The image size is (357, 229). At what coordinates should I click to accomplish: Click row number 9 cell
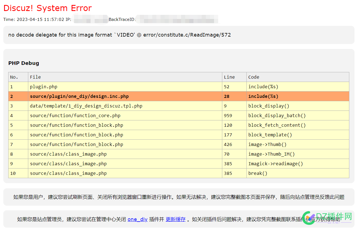(18, 164)
